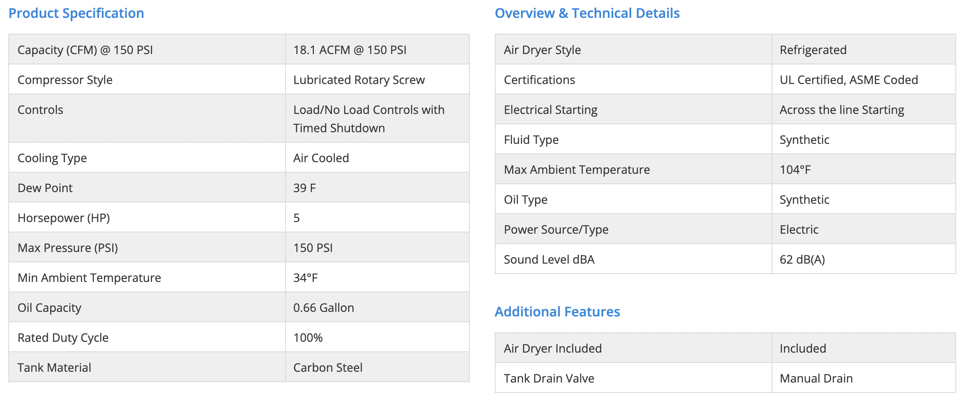The width and height of the screenshot is (977, 405).
Task: Select the 18.1 ACFM @ 150 PSI value
Action: (350, 50)
